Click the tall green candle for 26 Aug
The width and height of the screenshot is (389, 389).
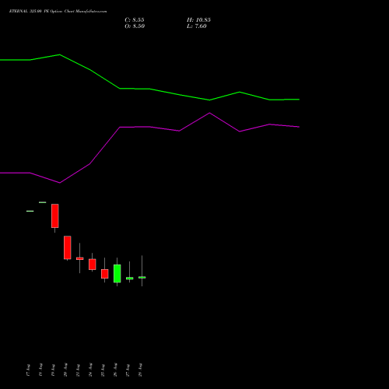pos(117,273)
